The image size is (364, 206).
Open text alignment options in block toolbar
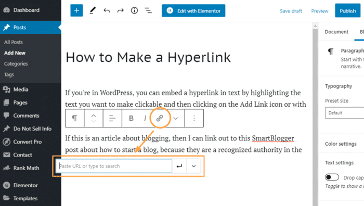[112, 118]
